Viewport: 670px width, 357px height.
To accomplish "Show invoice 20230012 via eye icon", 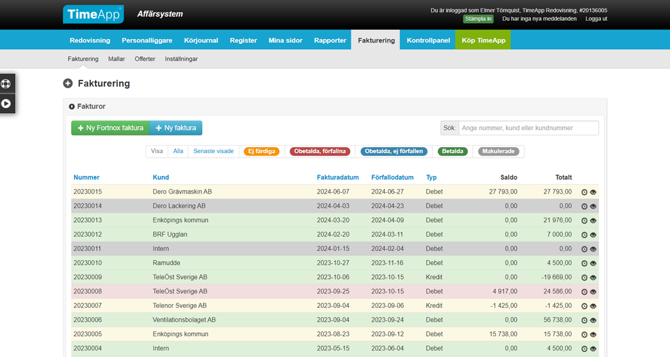I will 593,235.
